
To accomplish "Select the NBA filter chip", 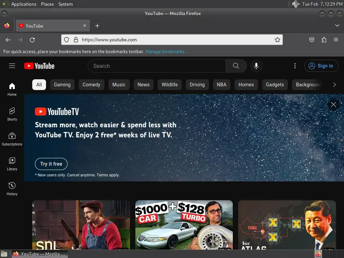I will coord(222,85).
